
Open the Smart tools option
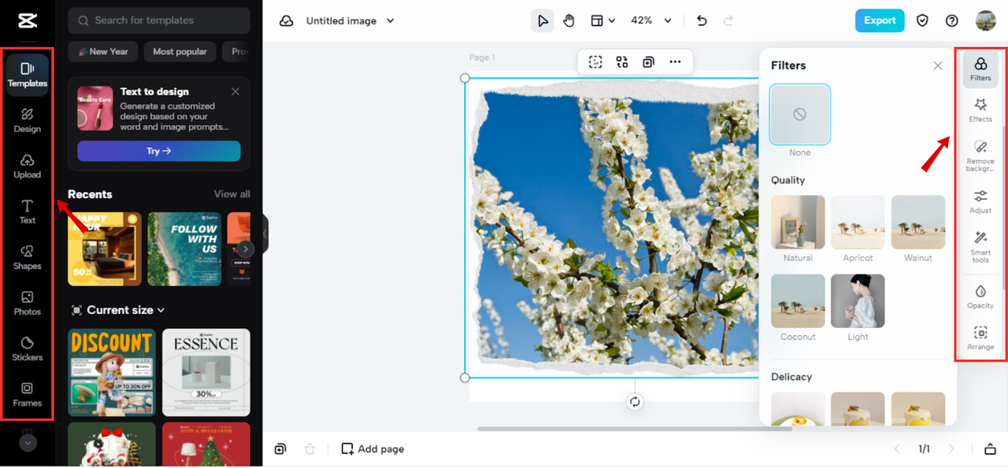(980, 247)
